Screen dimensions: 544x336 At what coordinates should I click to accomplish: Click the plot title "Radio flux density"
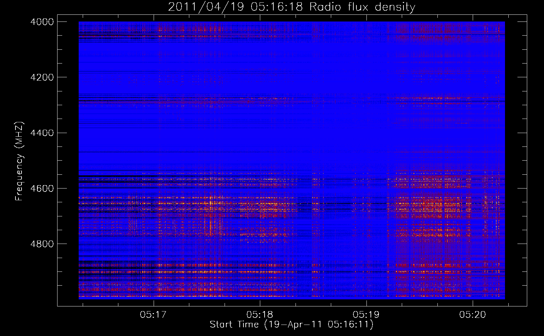(362, 7)
